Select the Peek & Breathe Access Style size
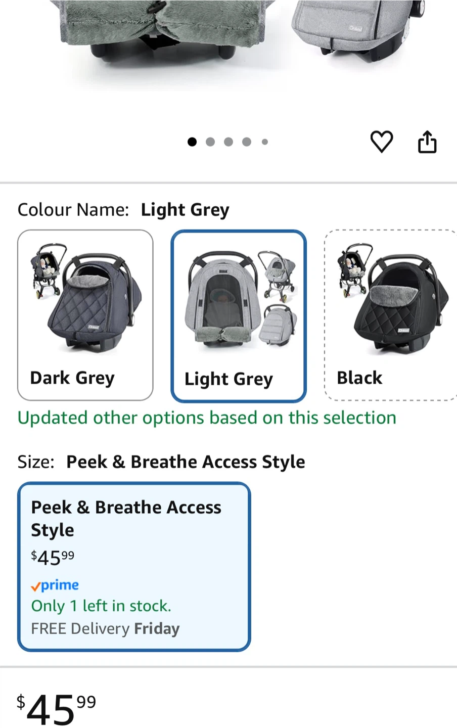 click(133, 566)
